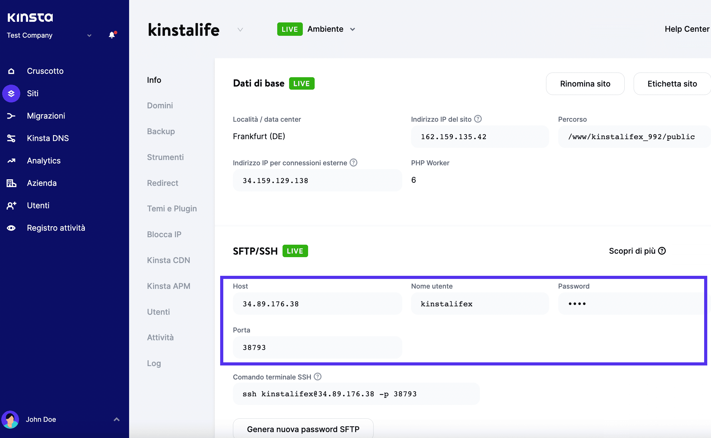Open Temi e Plugin tab

[x=172, y=209]
